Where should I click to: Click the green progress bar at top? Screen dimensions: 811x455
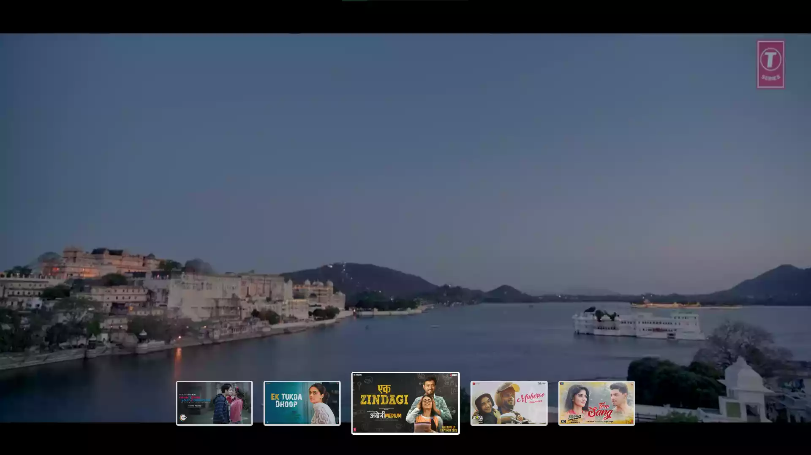[x=355, y=2]
